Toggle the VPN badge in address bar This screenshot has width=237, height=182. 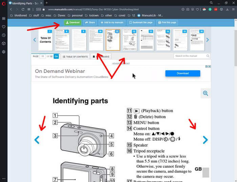coord(39,9)
